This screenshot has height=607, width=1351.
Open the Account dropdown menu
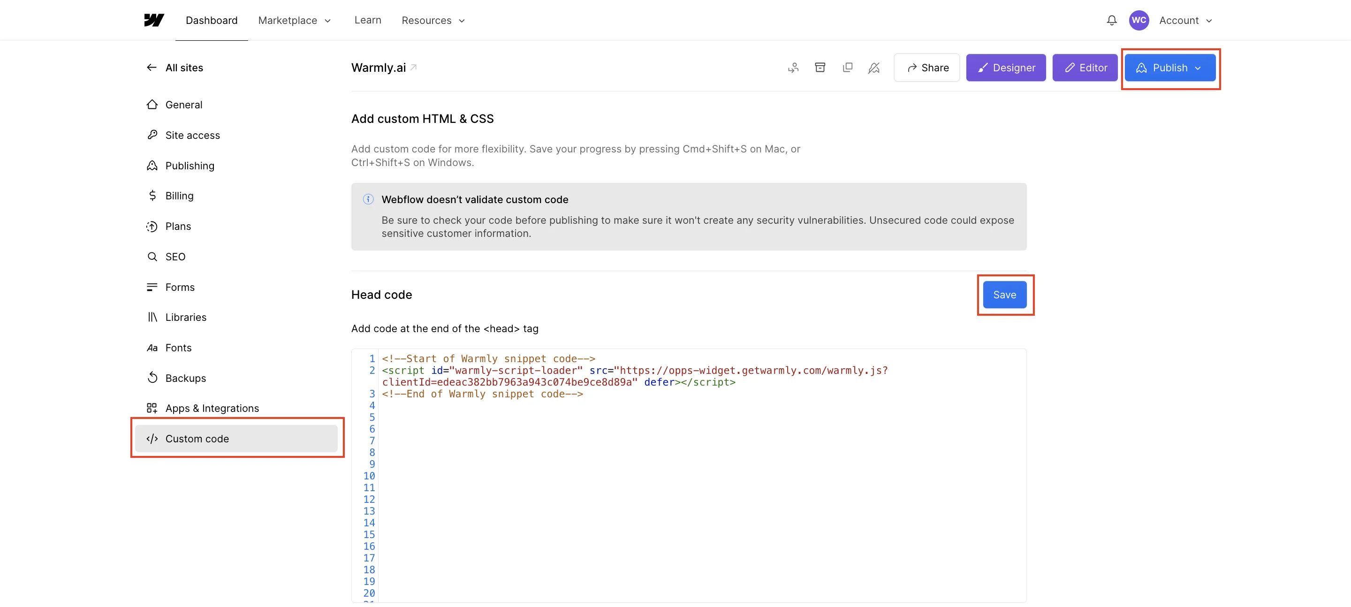[1185, 20]
